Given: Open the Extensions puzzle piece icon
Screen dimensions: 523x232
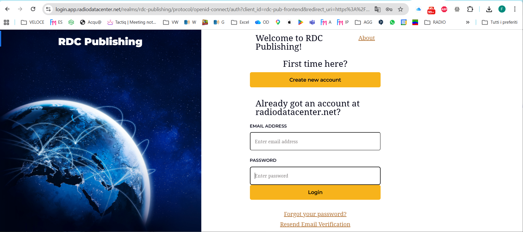Looking at the screenshot, I should click(470, 9).
